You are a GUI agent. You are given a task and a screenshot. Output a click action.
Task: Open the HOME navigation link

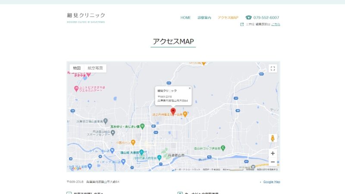(185, 18)
